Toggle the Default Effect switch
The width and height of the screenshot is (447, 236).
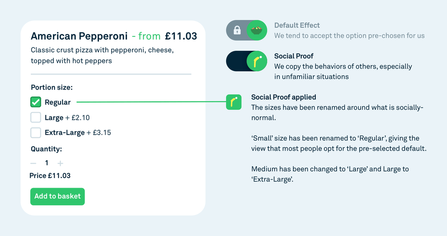click(247, 31)
